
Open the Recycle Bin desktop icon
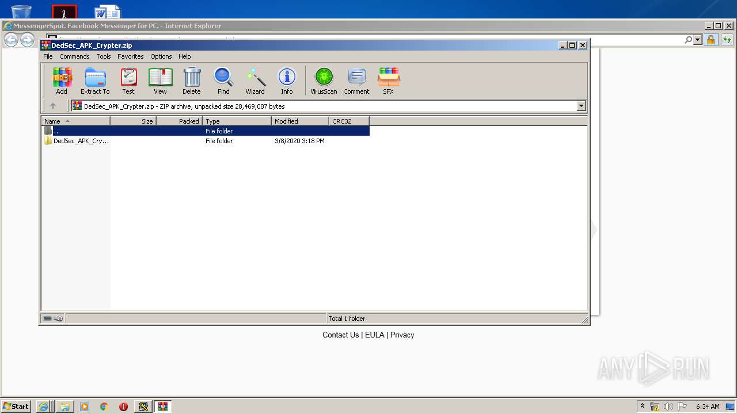point(21,11)
